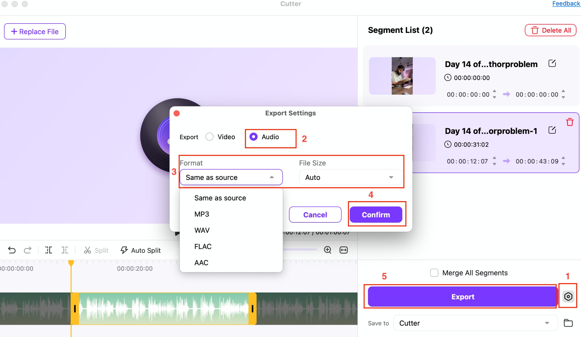Delete second segment with trash icon
The width and height of the screenshot is (581, 337).
pos(570,122)
